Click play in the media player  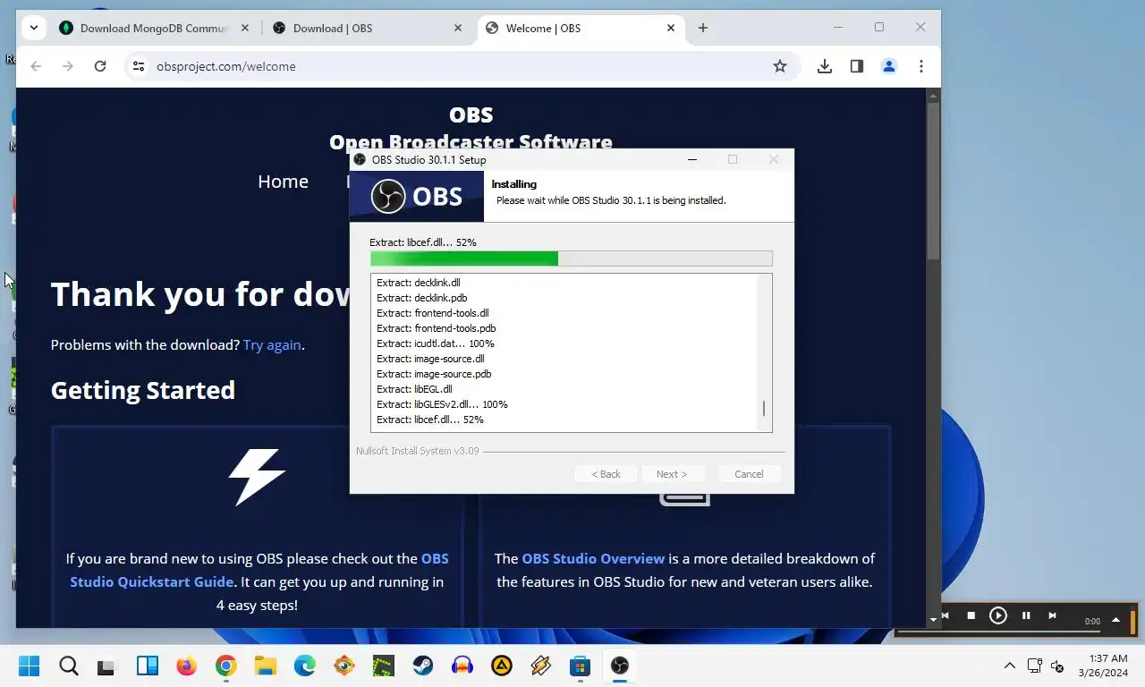998,615
